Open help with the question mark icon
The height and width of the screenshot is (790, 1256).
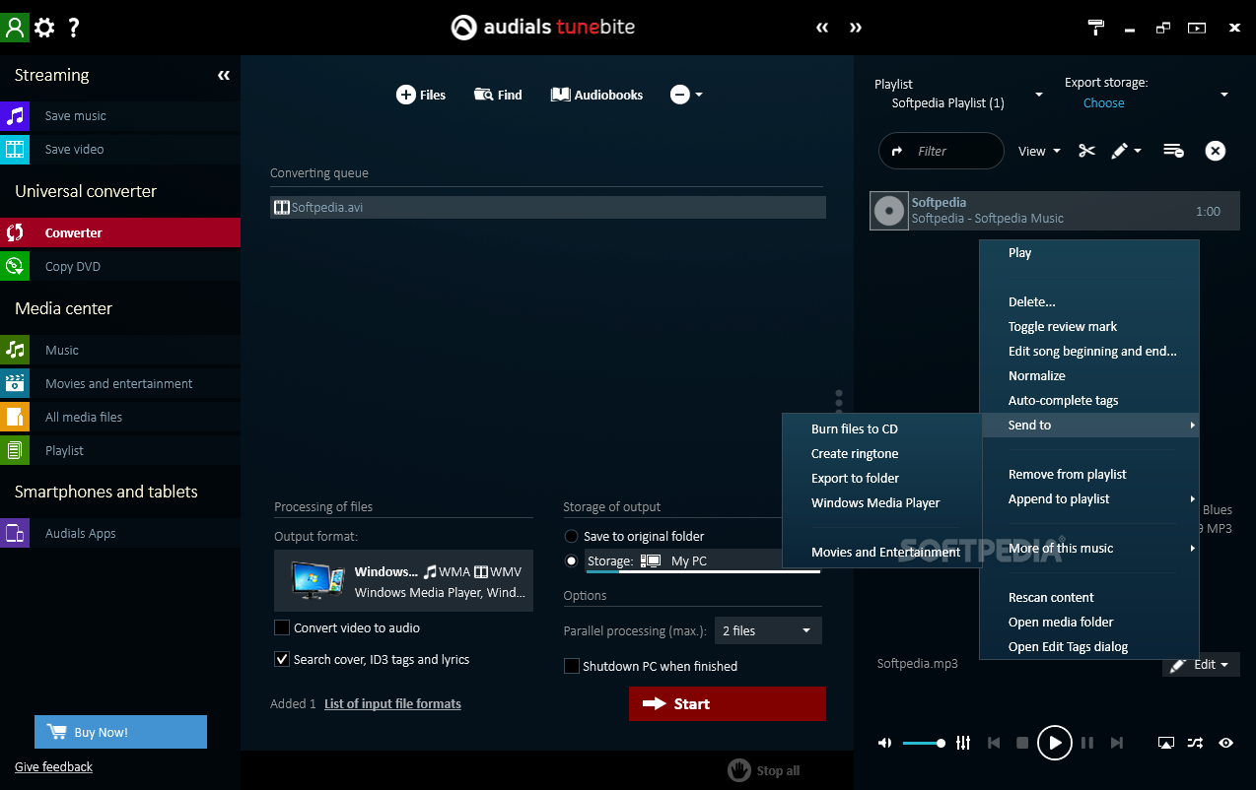click(74, 28)
